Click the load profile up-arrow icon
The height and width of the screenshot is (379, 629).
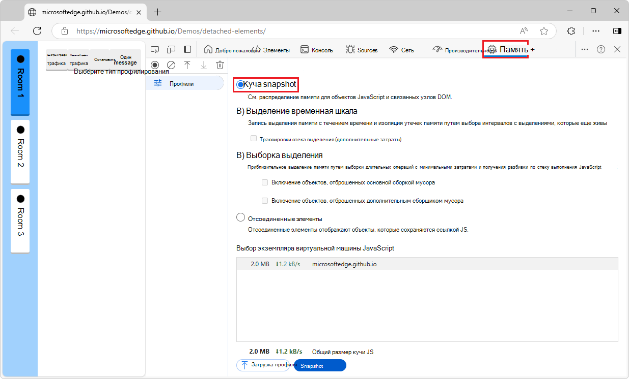click(187, 65)
